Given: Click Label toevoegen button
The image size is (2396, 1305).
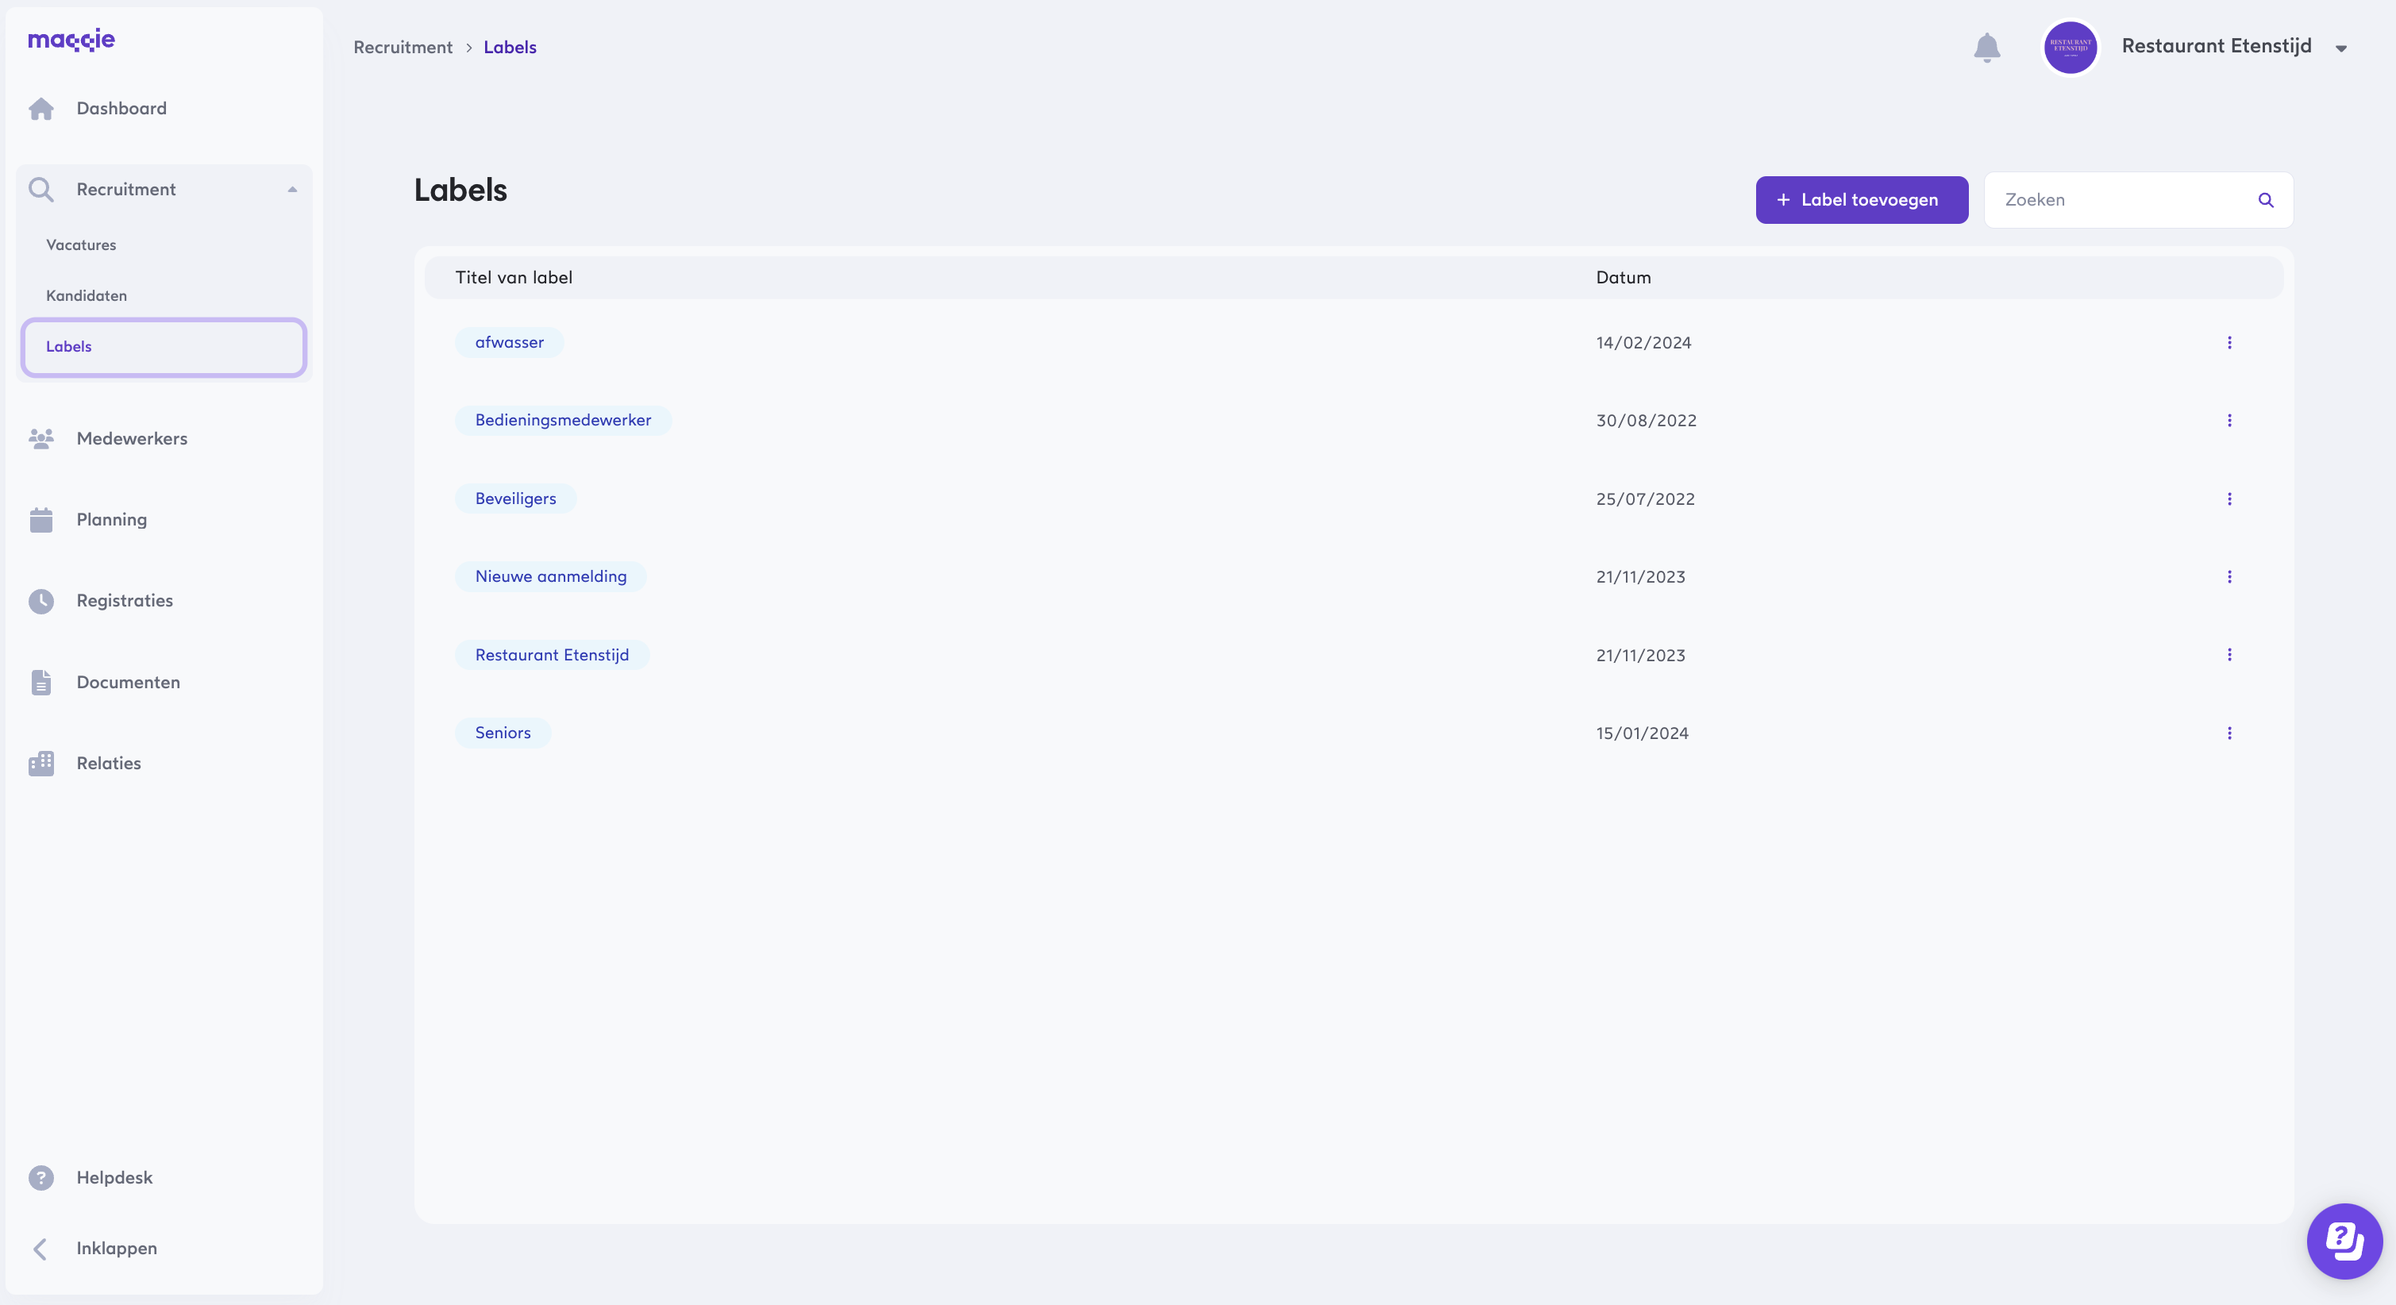Looking at the screenshot, I should click(1861, 200).
